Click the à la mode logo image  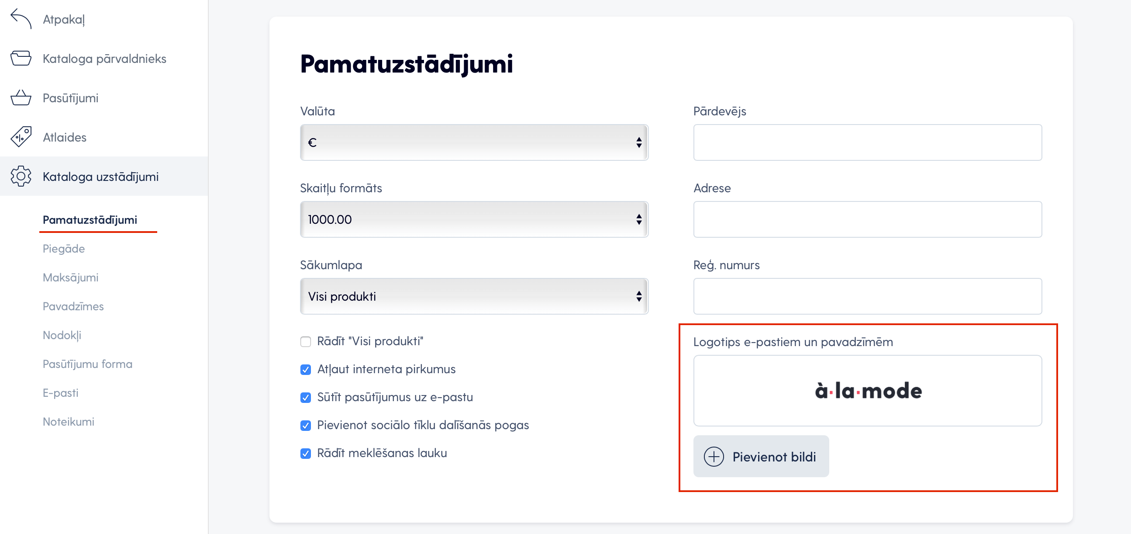point(868,390)
